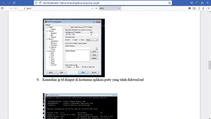Bookmark this page with the star icon
This screenshot has width=211, height=119.
click(x=169, y=3)
